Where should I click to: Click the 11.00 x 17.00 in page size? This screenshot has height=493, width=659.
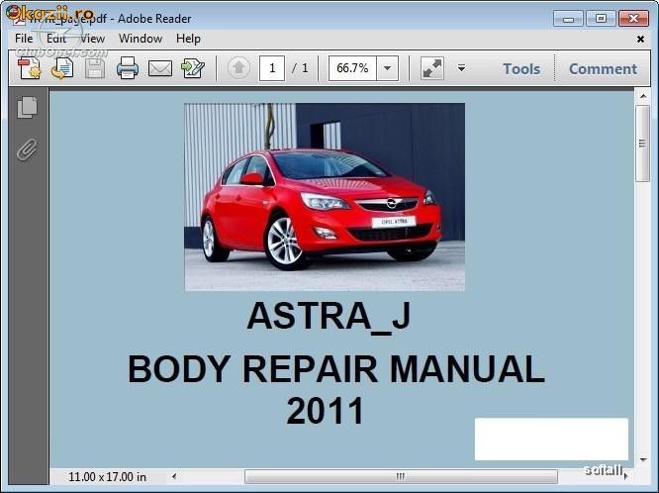107,477
